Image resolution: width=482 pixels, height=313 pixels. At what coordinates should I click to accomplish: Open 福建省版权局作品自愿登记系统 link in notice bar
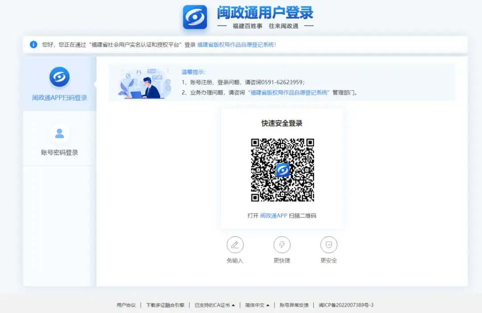(237, 45)
